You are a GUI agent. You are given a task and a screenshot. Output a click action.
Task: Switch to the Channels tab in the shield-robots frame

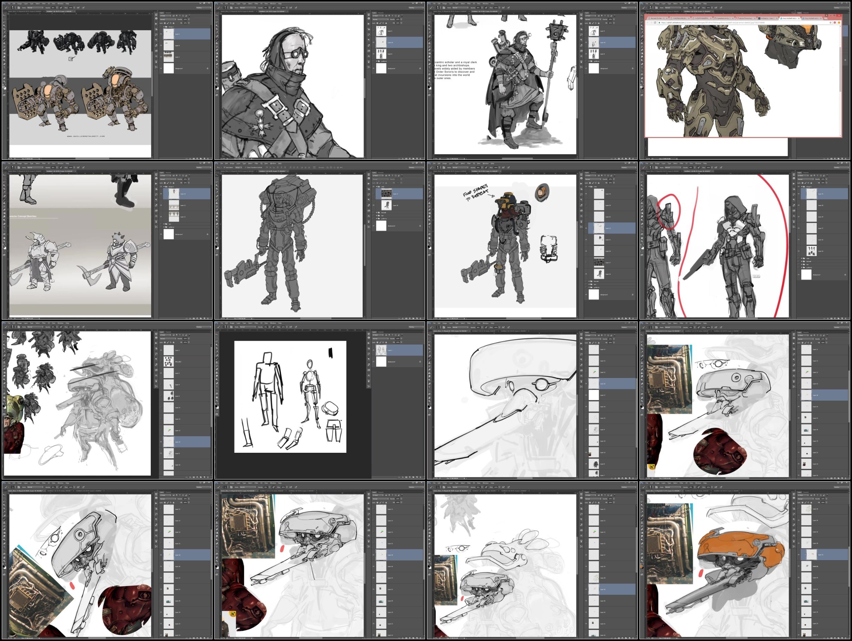168,13
